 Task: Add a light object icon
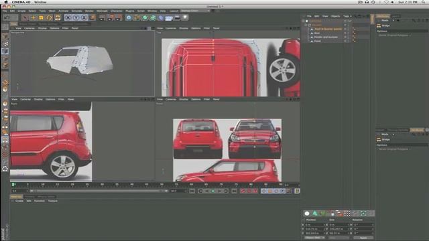[x=185, y=18]
